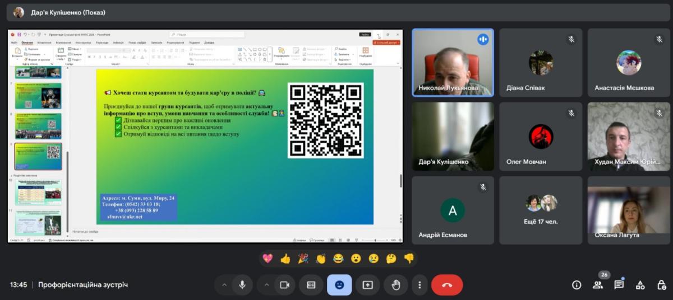Select slide 8 thumbnail
673x300 pixels.
tap(39, 126)
